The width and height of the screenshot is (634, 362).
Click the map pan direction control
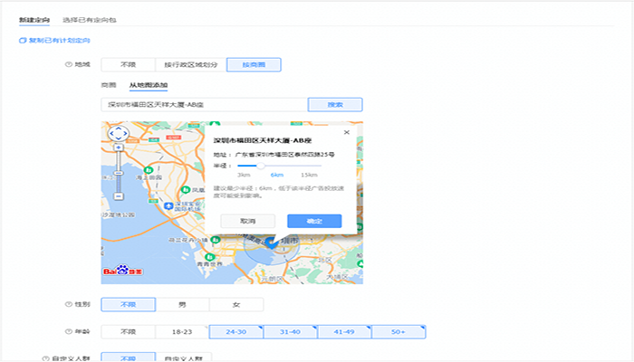point(118,134)
